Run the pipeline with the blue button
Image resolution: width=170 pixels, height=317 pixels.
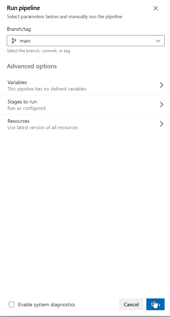click(155, 304)
